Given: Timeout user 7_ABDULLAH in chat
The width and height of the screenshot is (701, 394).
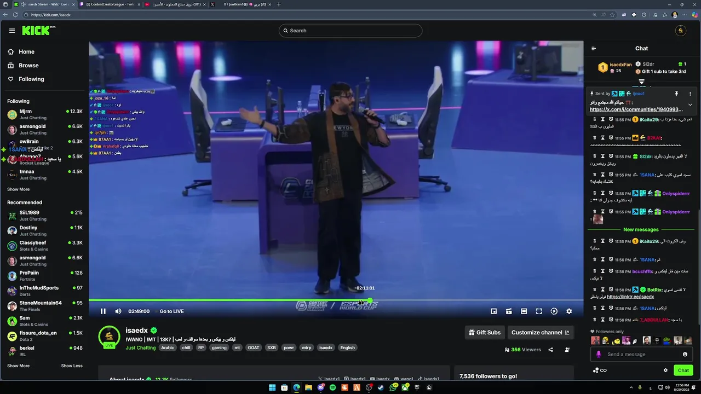Looking at the screenshot, I should point(603,320).
